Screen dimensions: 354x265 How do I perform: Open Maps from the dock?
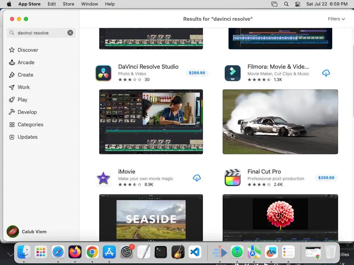pos(254,252)
